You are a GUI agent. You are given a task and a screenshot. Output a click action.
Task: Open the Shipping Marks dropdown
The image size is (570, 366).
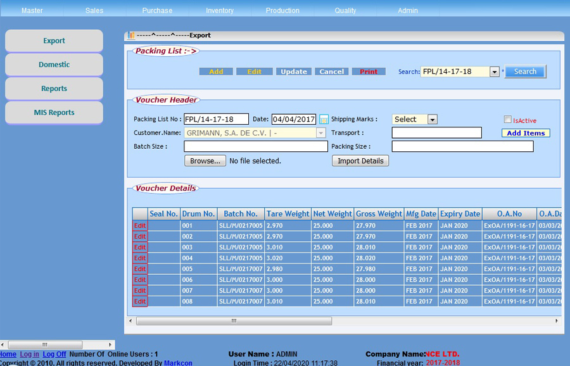432,120
